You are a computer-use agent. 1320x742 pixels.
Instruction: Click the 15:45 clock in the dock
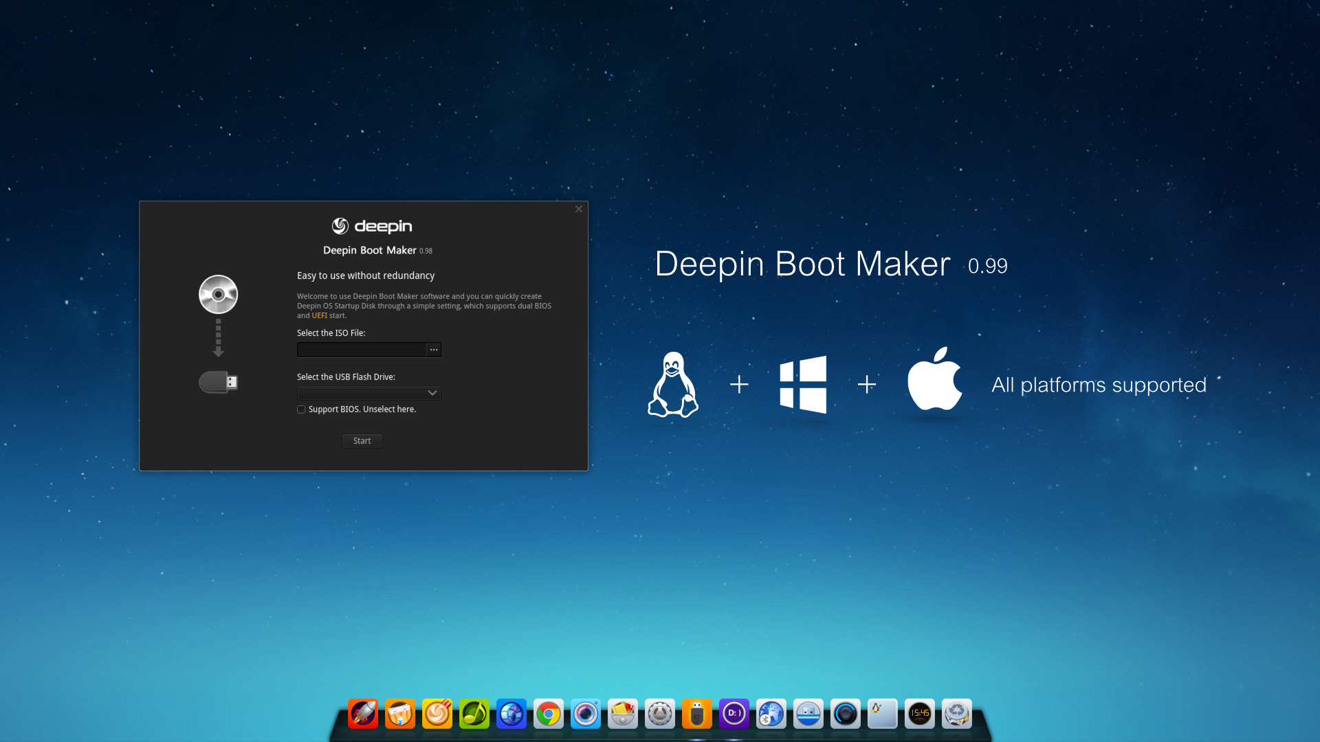click(x=919, y=714)
